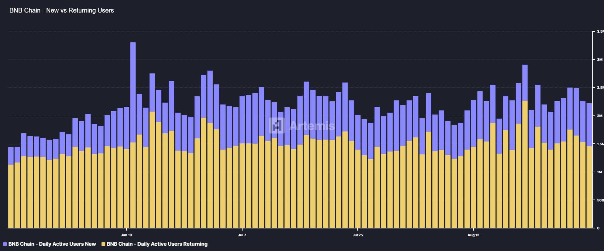The height and width of the screenshot is (251, 604).
Task: Toggle the Daily Active Users Returning legend label
Action: tap(157, 244)
